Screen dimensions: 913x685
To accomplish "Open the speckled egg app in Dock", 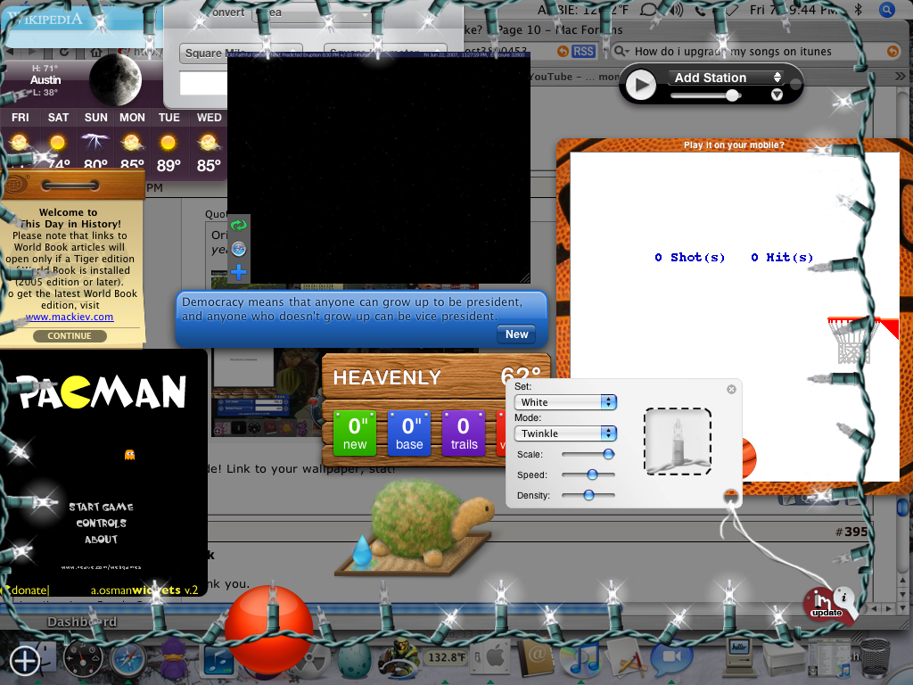I will coord(354,661).
